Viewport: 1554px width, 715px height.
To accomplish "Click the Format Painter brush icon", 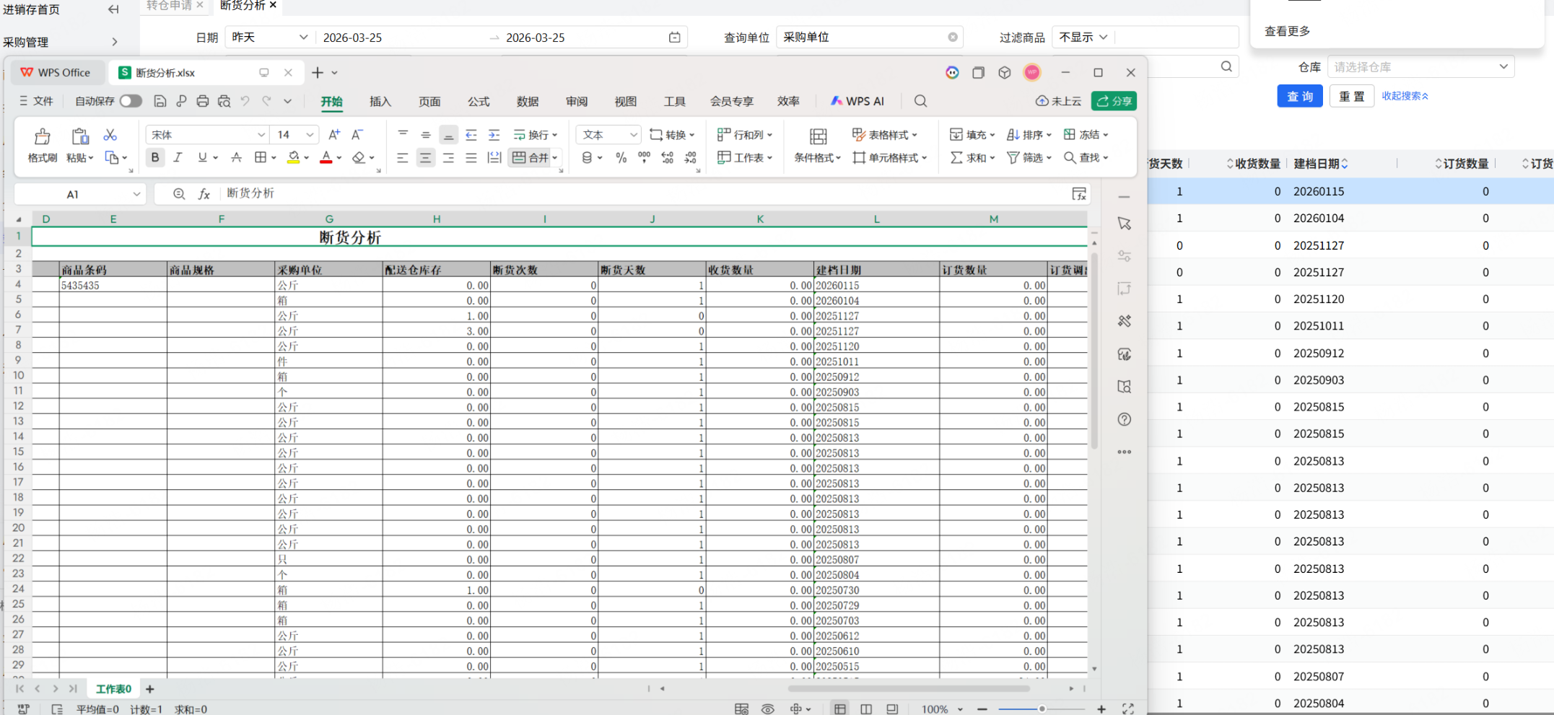I will tap(42, 136).
